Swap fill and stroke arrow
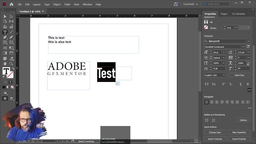Screen dimensions: 256x144 pyautogui.click(x=13, y=68)
